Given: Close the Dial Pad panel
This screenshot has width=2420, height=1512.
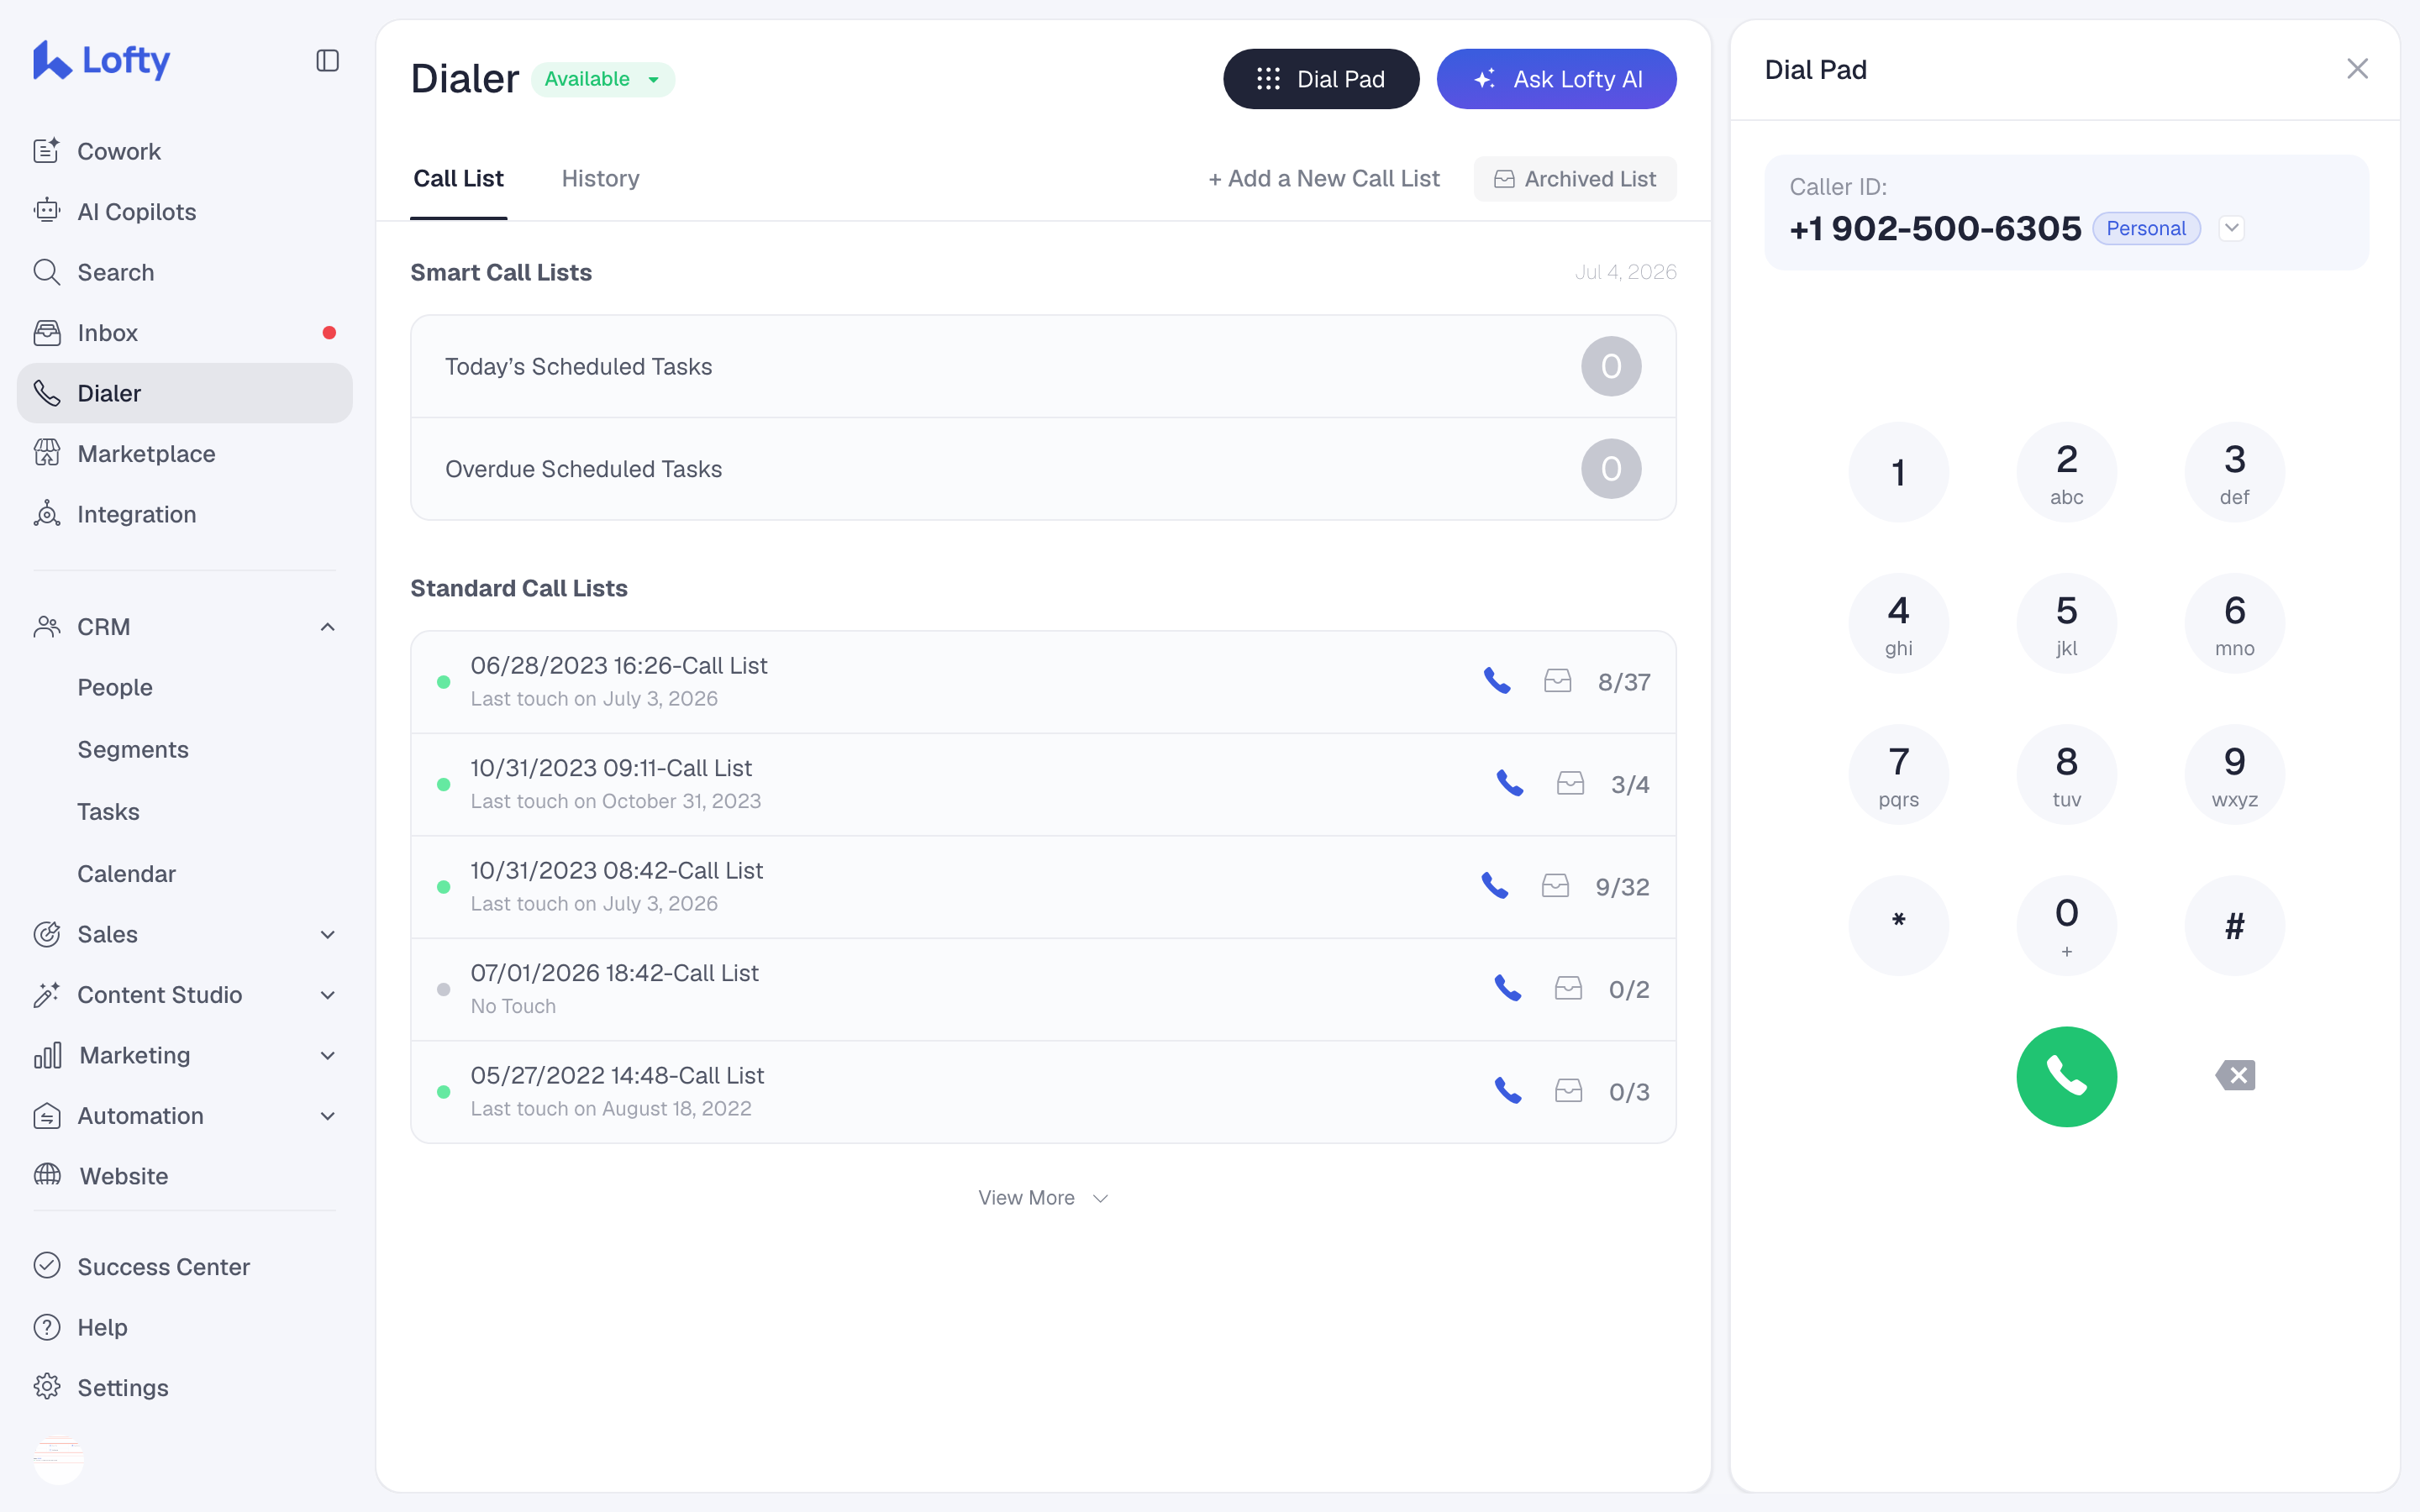Looking at the screenshot, I should click(x=2357, y=69).
